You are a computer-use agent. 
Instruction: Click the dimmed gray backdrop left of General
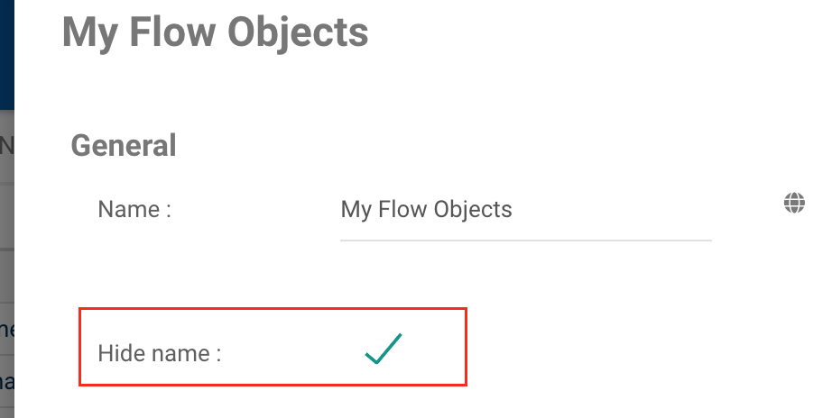(x=7, y=225)
